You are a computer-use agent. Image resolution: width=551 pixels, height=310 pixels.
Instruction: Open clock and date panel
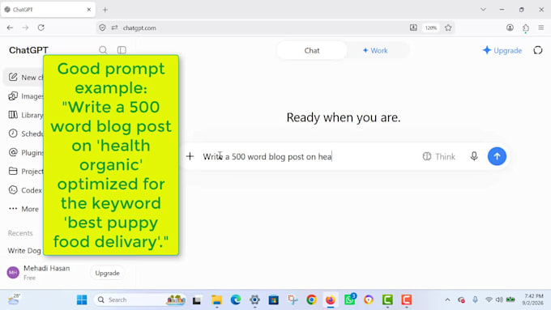coord(532,299)
